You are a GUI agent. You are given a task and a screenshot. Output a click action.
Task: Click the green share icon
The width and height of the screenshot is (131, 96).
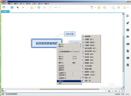[x=119, y=8]
